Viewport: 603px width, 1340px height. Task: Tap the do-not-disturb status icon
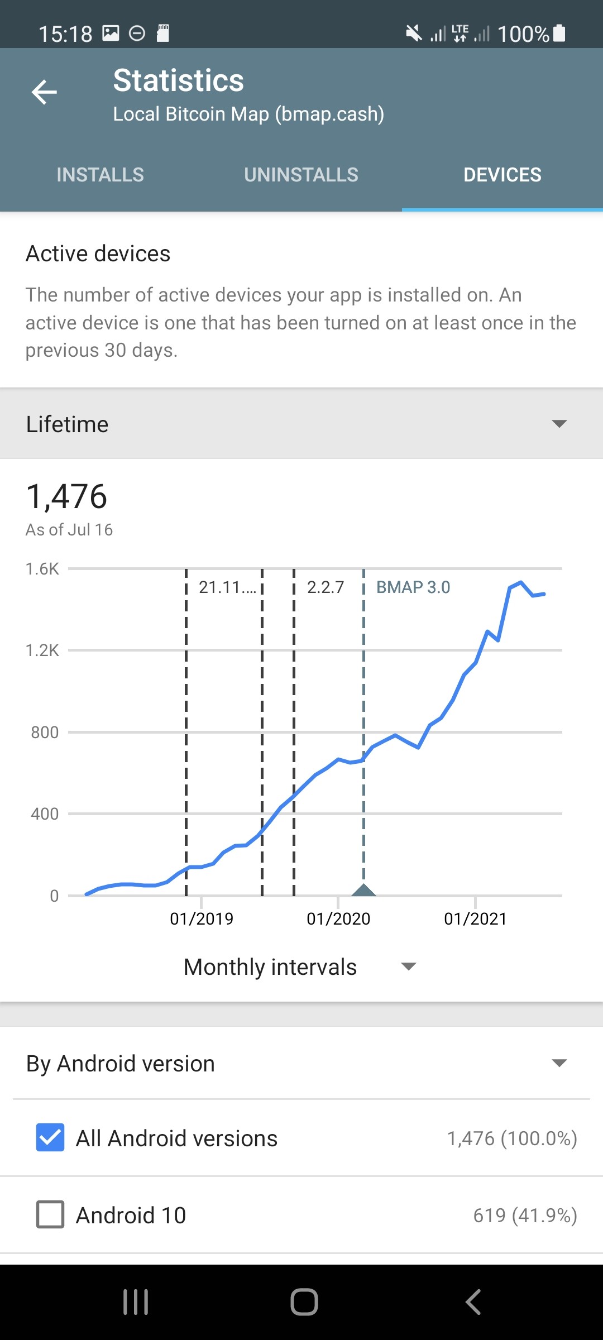(137, 33)
